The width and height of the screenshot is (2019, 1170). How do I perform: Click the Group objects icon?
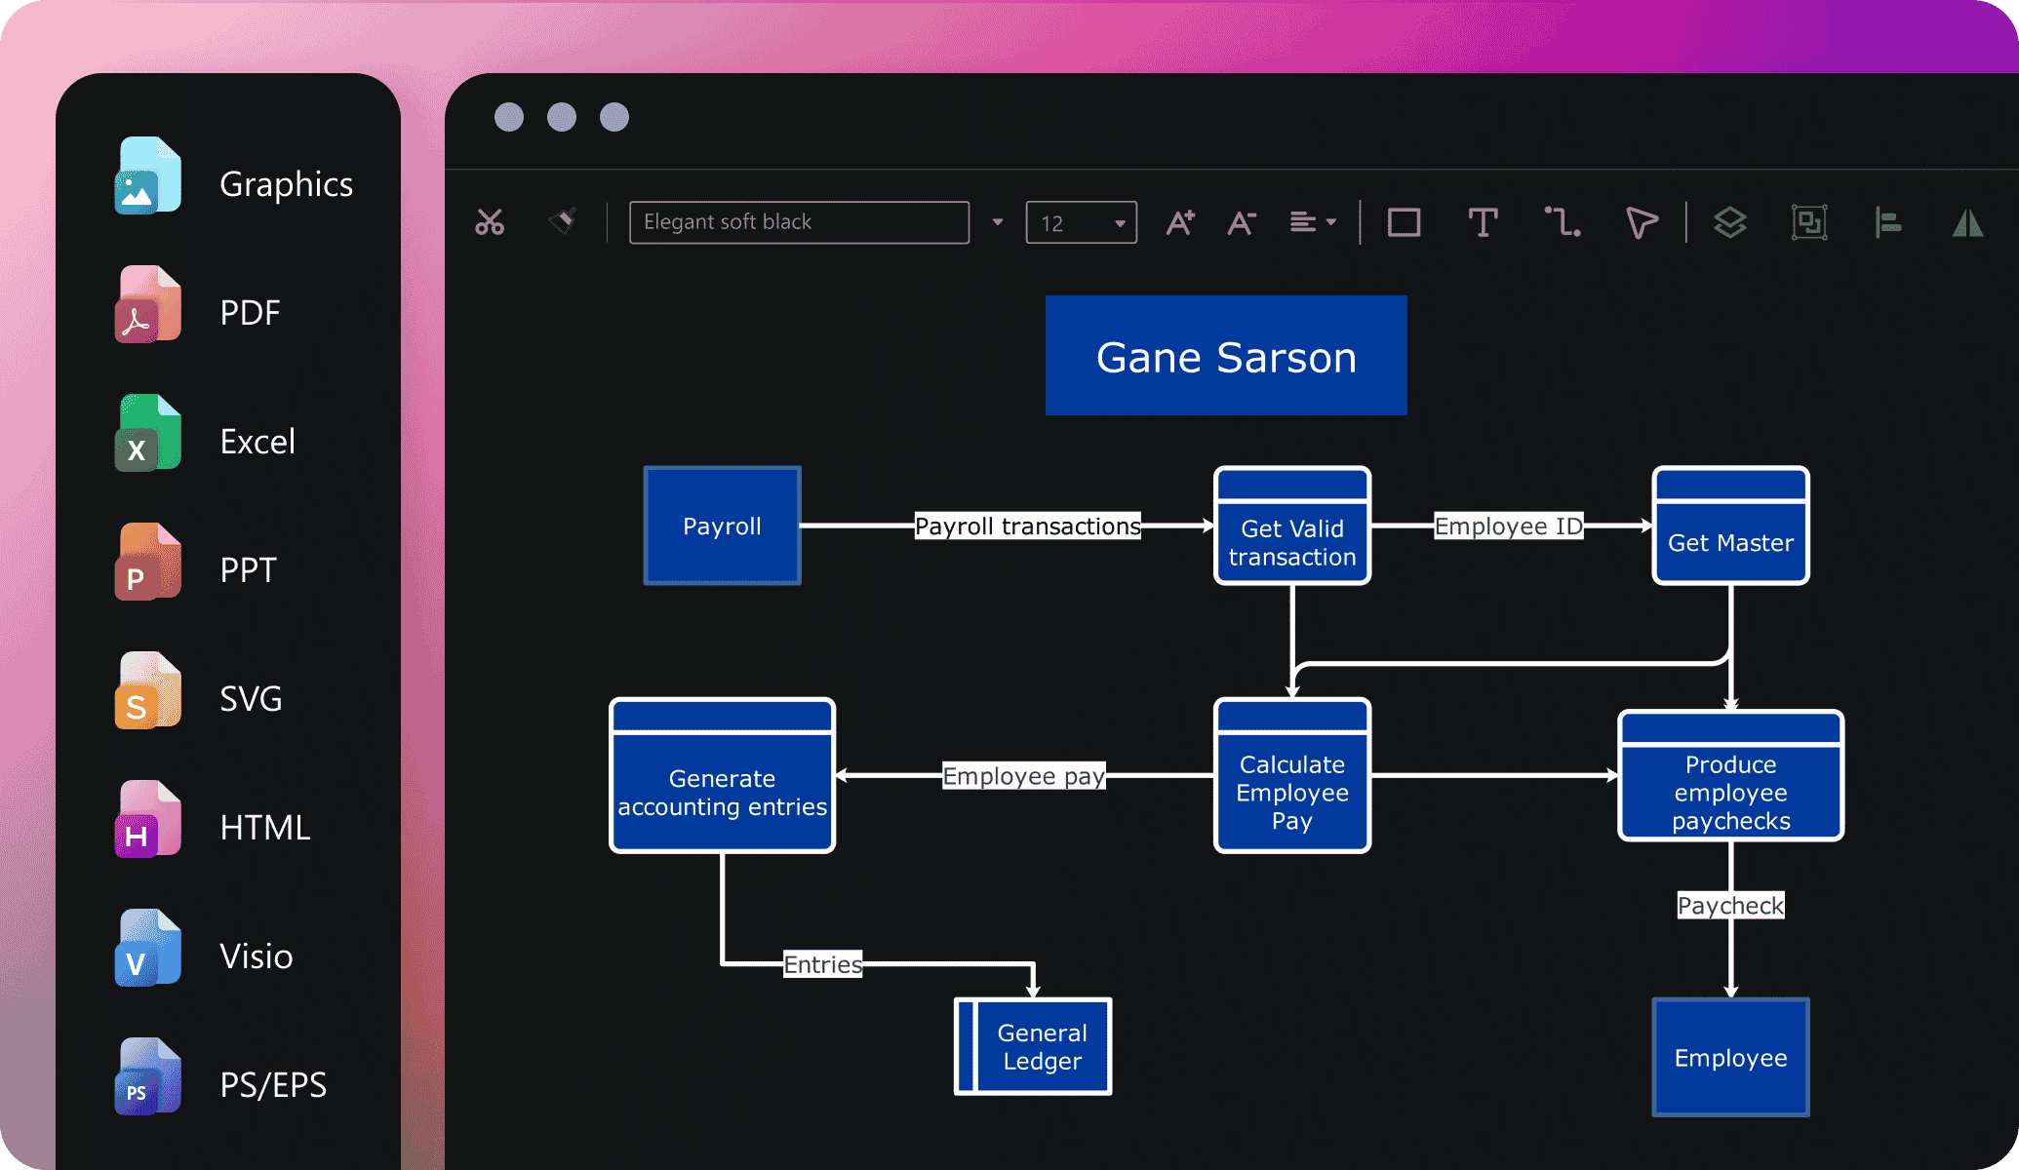(1809, 222)
